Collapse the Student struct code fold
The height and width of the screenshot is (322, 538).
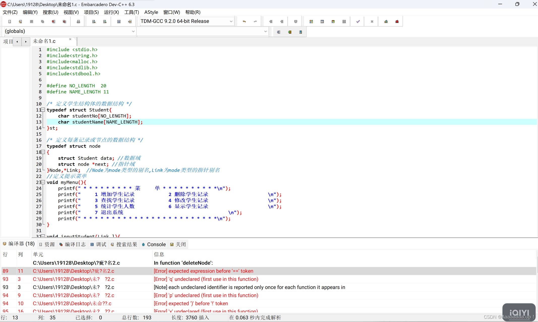pyautogui.click(x=43, y=110)
